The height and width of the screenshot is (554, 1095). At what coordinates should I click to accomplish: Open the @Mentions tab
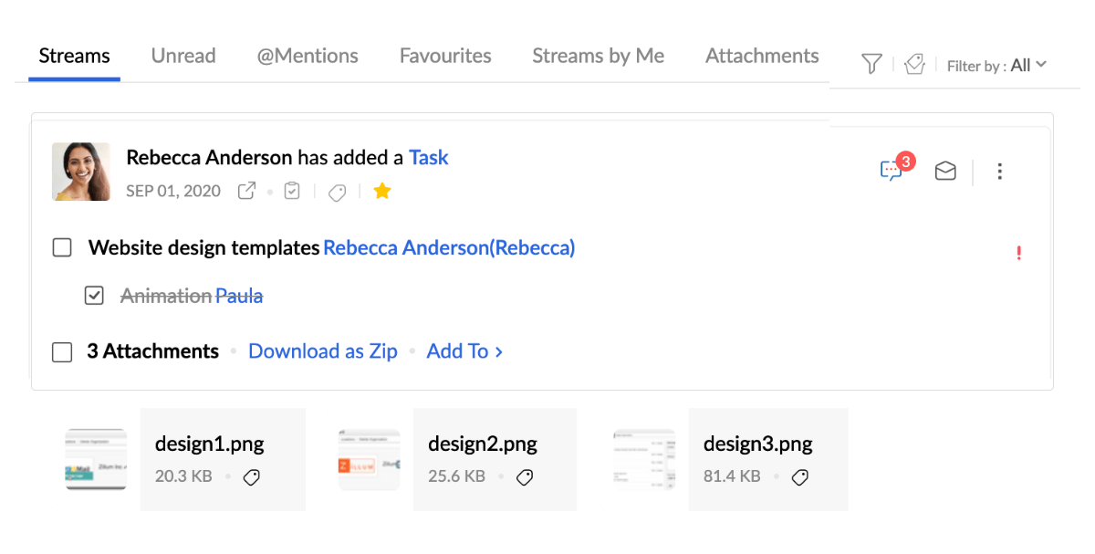pyautogui.click(x=308, y=56)
